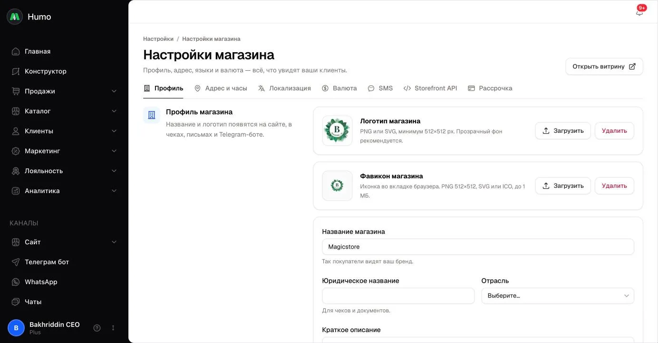Open Главная in the sidebar

coord(64,51)
